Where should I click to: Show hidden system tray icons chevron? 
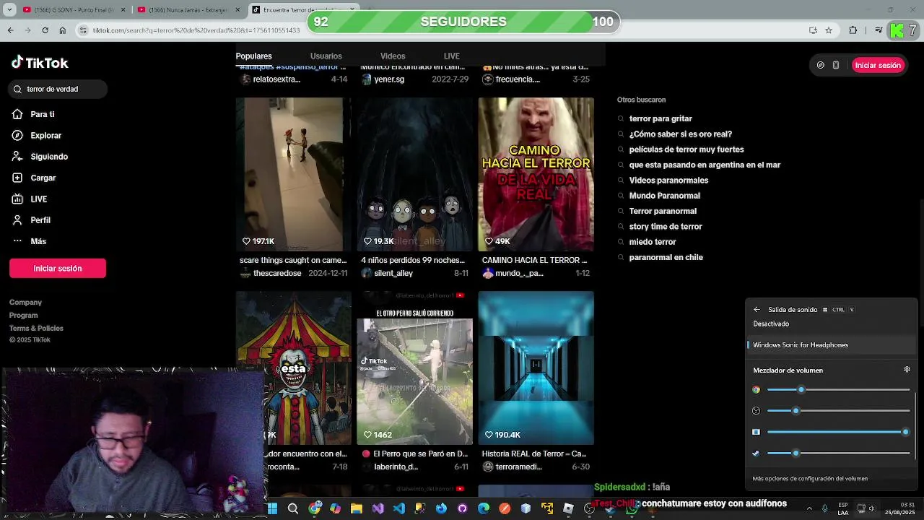tap(808, 509)
